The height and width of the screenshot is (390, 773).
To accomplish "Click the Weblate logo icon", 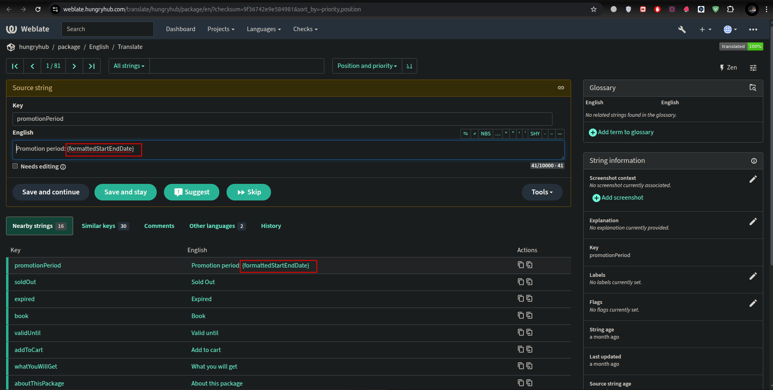I will click(11, 29).
